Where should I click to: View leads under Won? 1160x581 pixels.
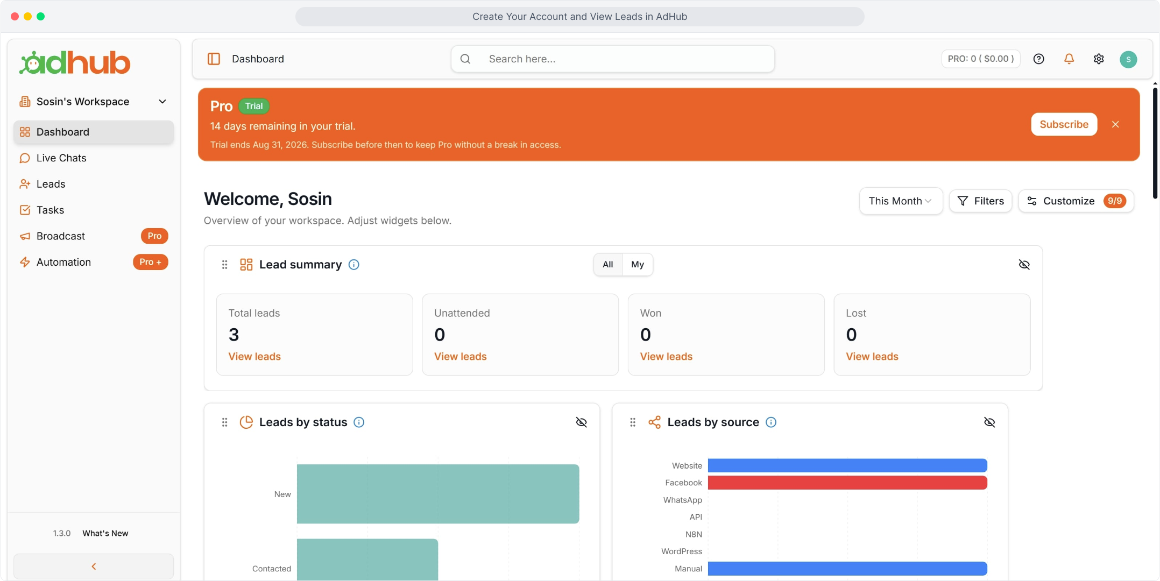click(666, 357)
